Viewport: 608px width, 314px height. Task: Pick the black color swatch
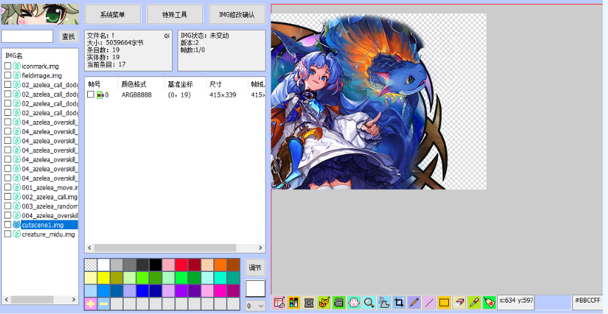(x=155, y=265)
